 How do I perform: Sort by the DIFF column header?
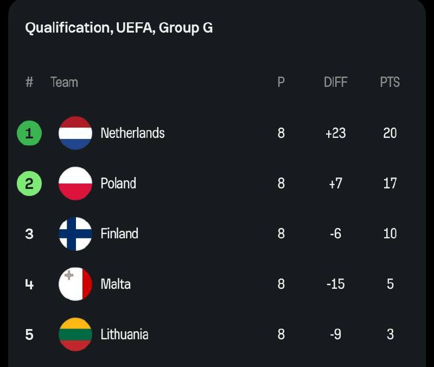coord(335,83)
